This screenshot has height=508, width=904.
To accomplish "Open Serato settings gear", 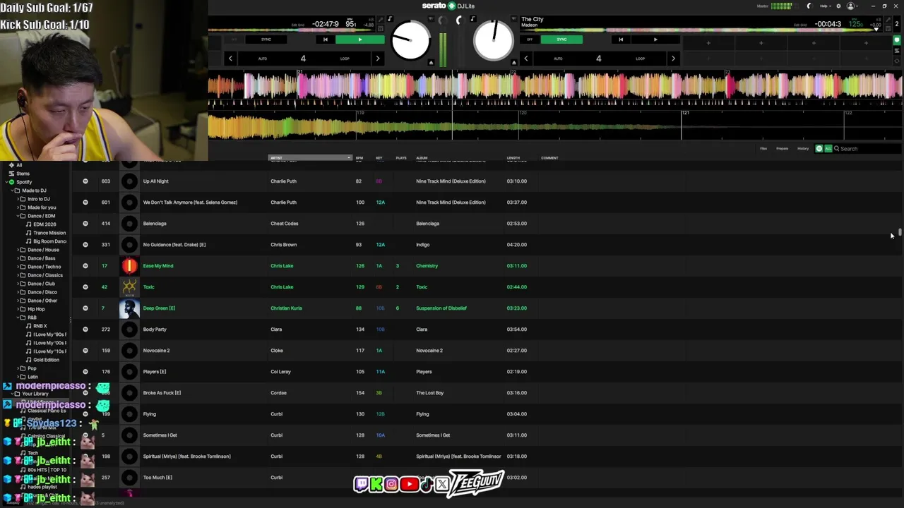I will tap(838, 6).
